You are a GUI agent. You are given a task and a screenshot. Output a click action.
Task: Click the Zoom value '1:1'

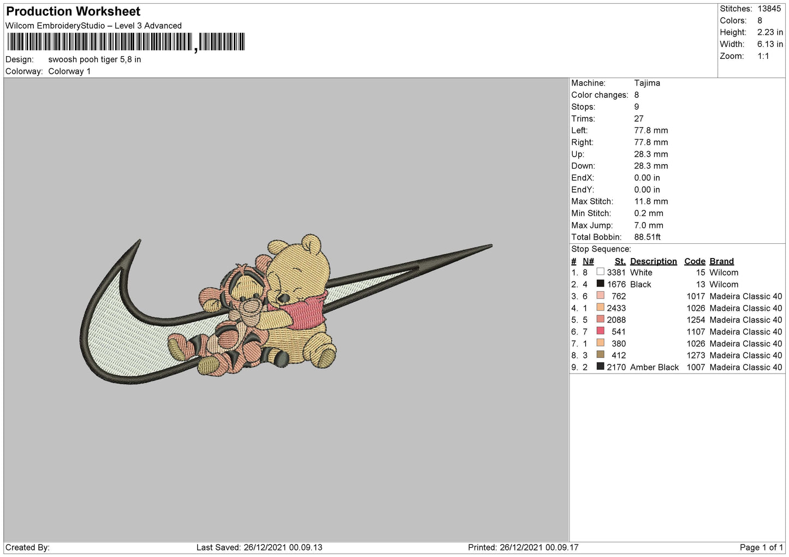click(763, 56)
